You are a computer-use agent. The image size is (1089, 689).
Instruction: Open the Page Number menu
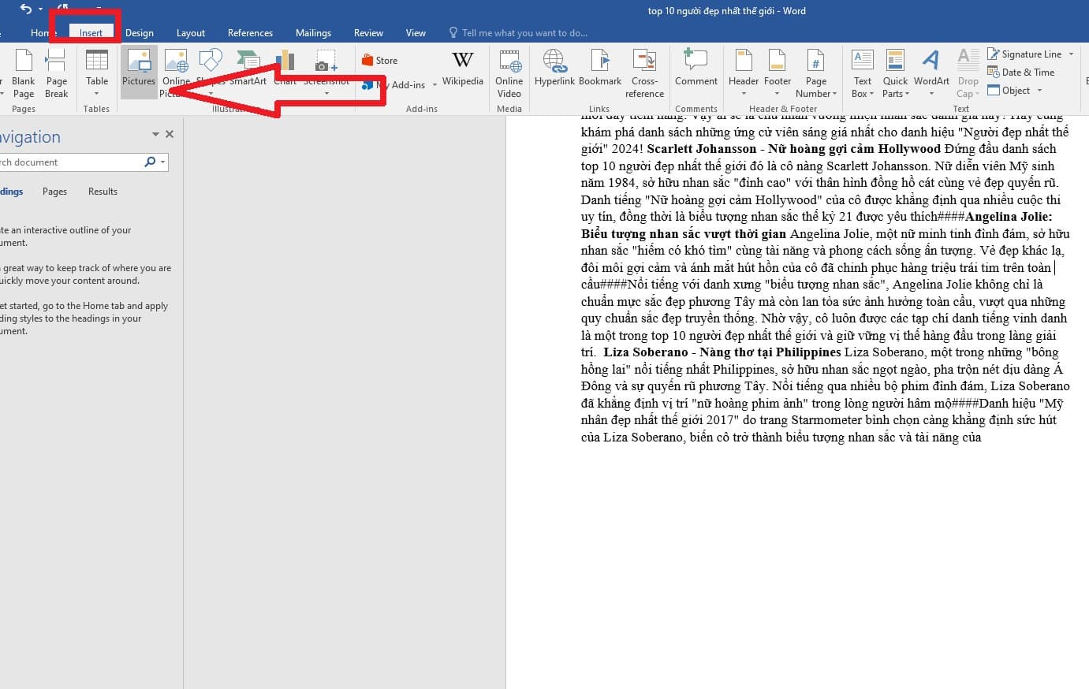[816, 73]
